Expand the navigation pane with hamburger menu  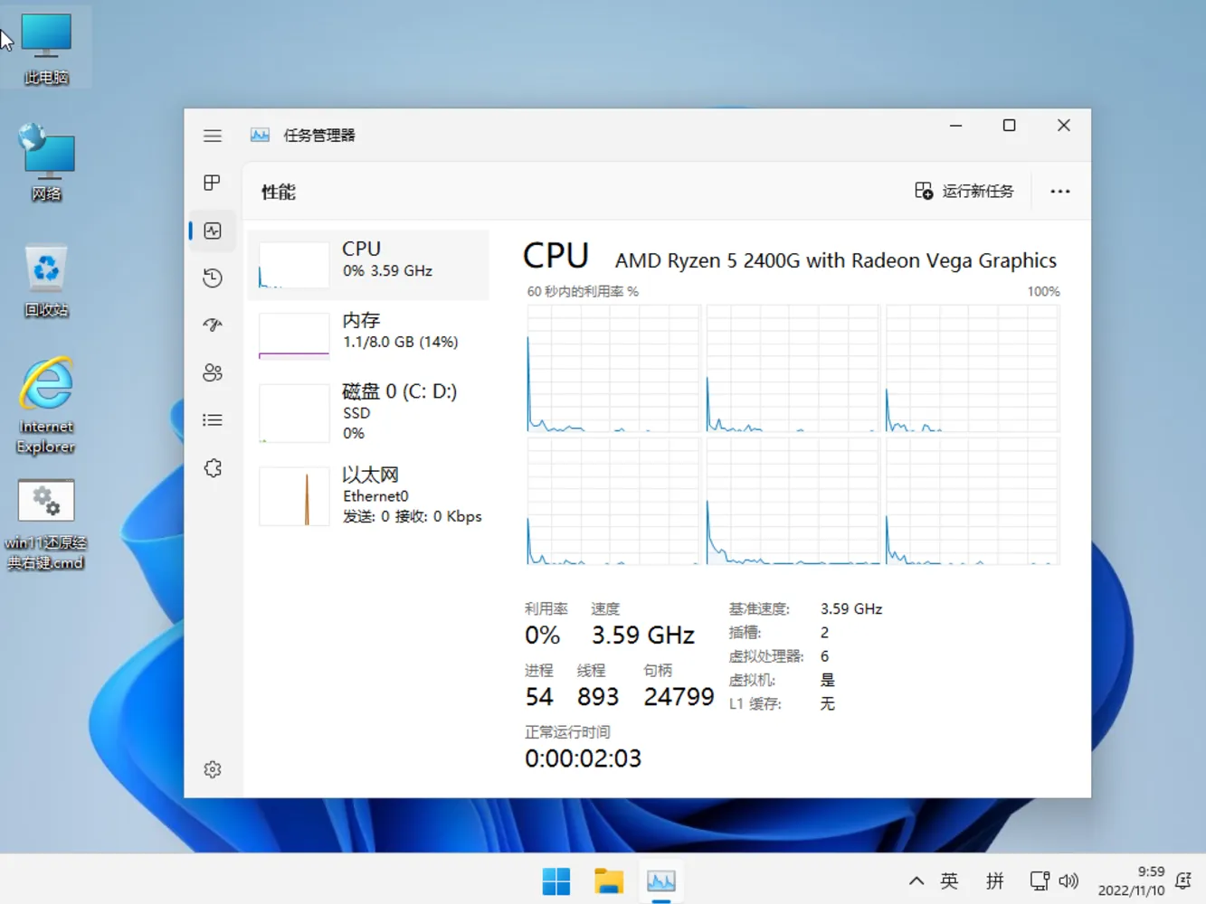(212, 135)
